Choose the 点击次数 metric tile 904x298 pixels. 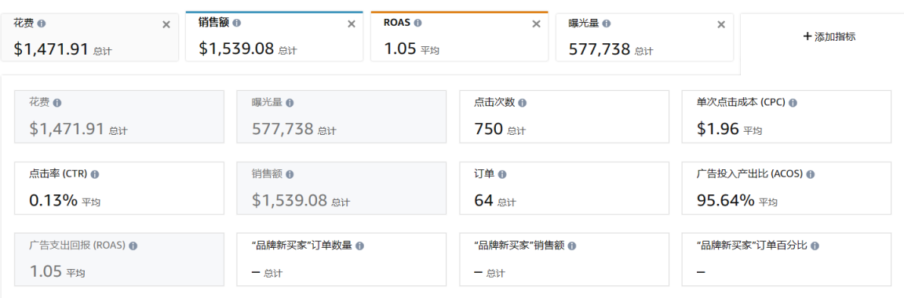(564, 116)
